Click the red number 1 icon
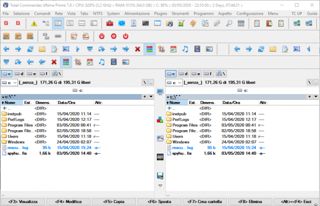320x206 pixels. (x=6, y=23)
